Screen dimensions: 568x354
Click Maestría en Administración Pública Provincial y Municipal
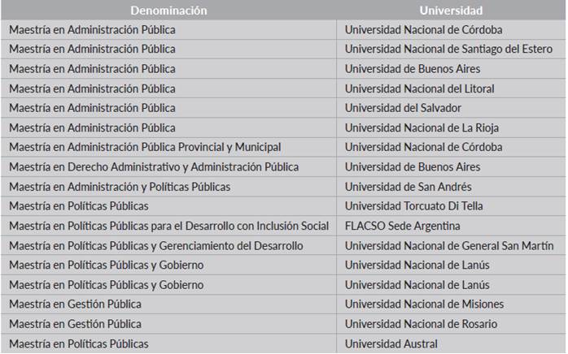145,147
